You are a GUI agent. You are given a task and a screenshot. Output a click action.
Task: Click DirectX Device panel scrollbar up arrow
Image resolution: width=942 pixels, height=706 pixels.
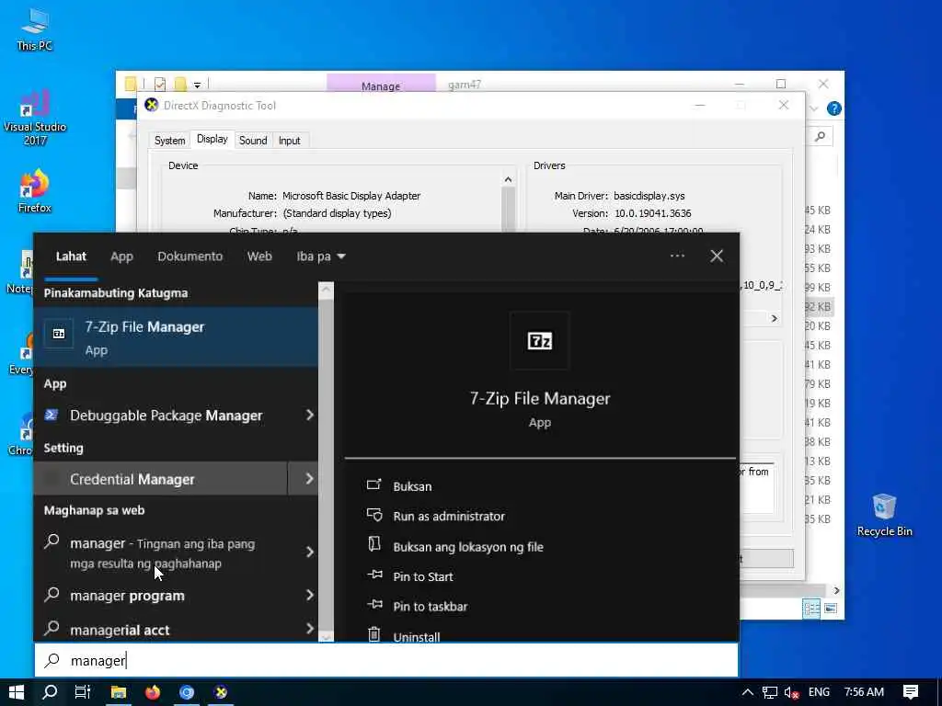pos(508,179)
